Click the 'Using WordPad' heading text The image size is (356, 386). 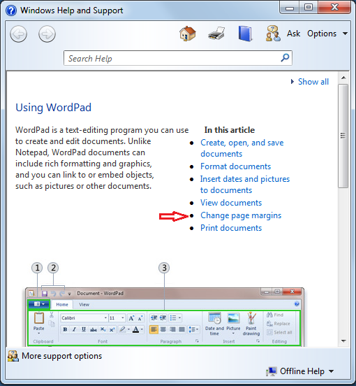pyautogui.click(x=53, y=108)
